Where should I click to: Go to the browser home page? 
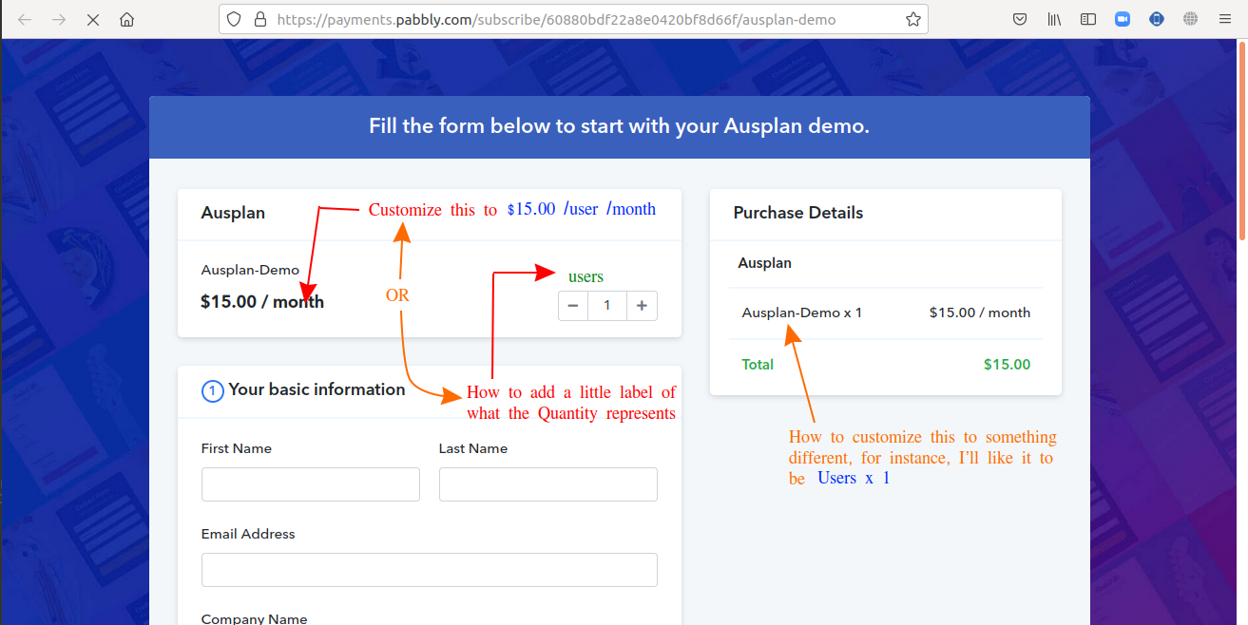tap(126, 19)
